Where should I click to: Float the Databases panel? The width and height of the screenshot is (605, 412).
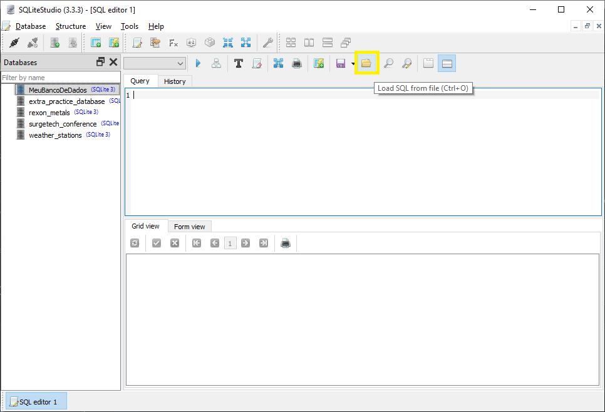coord(100,62)
